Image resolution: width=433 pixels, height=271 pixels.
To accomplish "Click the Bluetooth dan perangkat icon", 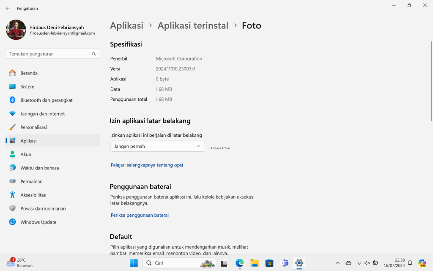I will (12, 100).
